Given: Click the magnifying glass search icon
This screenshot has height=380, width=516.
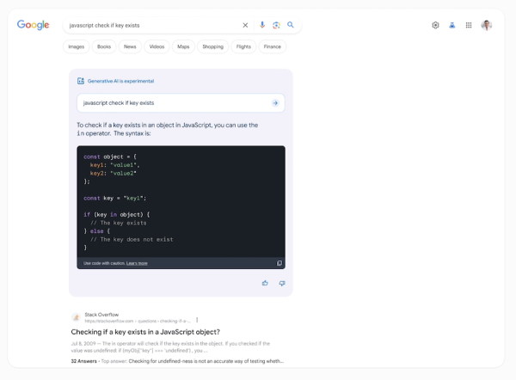Looking at the screenshot, I should (x=291, y=25).
